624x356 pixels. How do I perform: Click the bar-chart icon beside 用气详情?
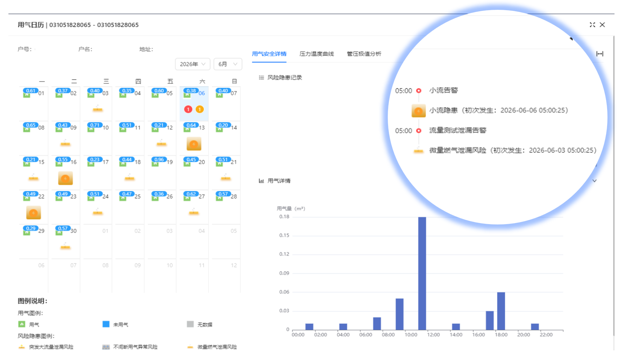261,181
